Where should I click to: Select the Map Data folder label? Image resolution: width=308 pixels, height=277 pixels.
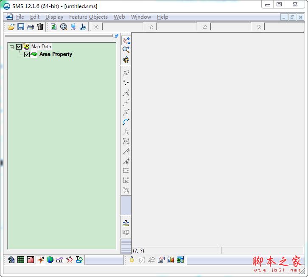[41, 47]
